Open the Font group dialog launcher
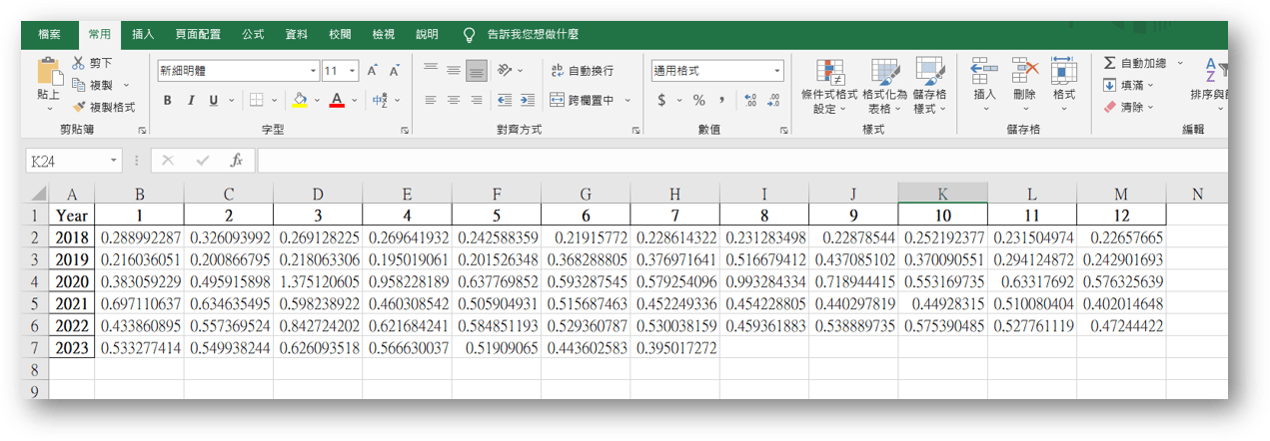 405,131
